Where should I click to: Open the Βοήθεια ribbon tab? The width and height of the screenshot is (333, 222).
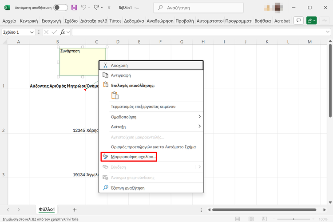263,21
